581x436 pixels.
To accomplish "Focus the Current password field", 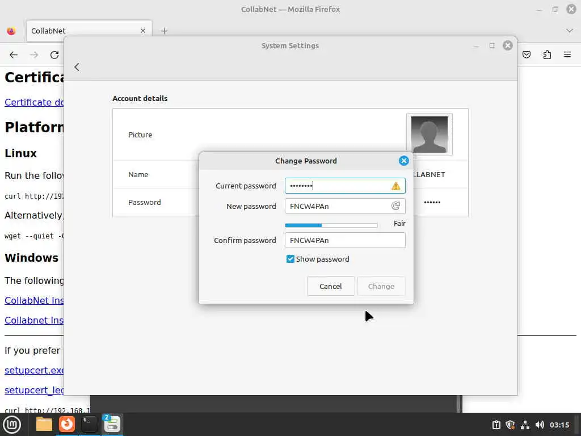I will (x=345, y=186).
